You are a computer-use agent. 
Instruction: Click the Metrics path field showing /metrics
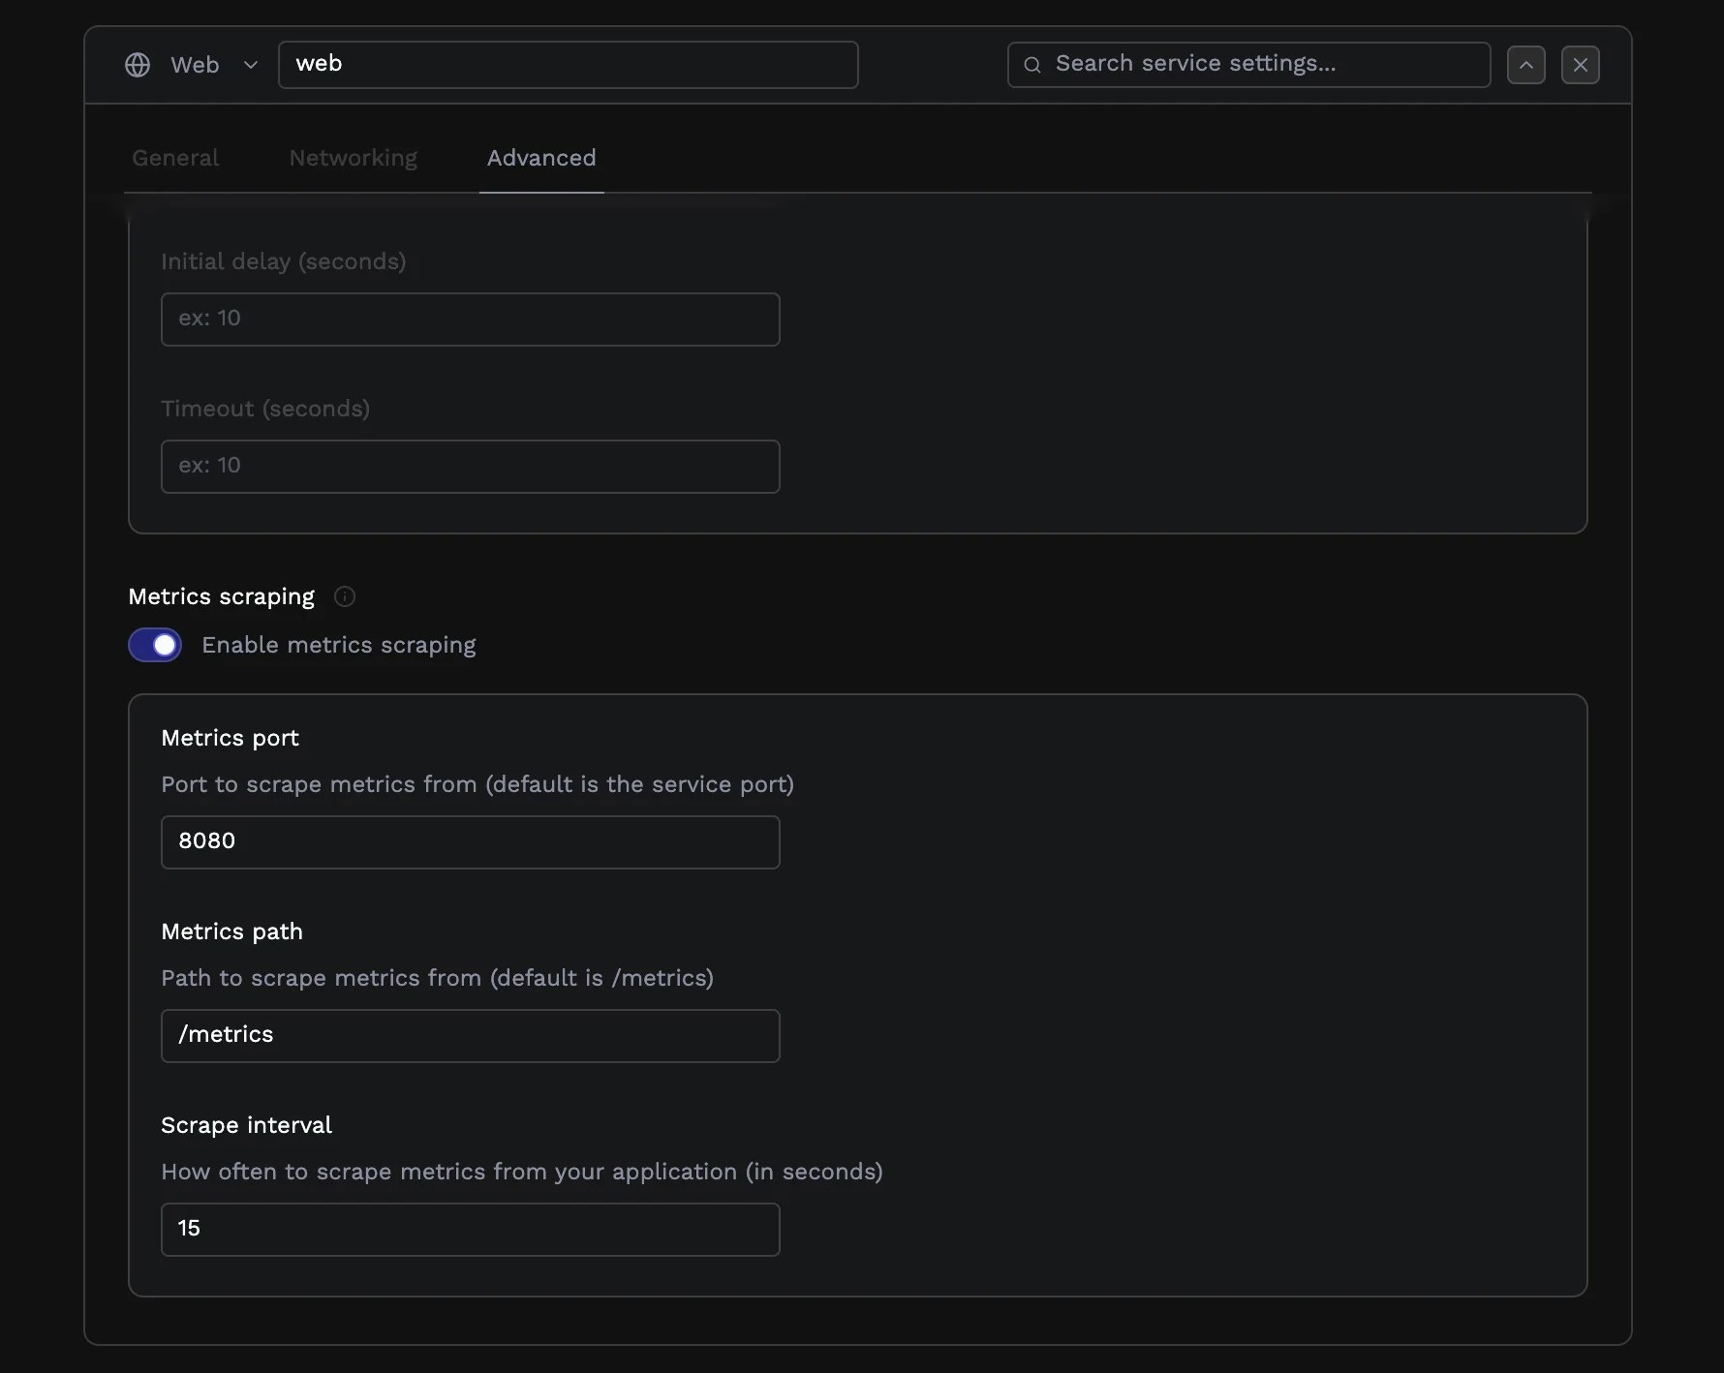coord(470,1035)
